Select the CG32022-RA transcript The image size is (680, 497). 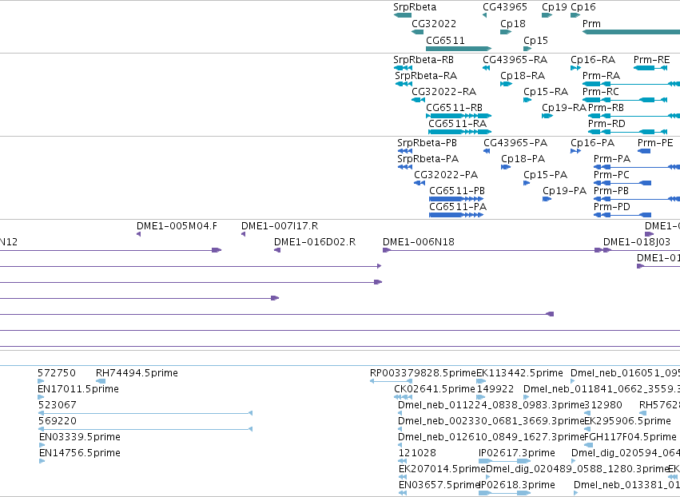(x=418, y=100)
